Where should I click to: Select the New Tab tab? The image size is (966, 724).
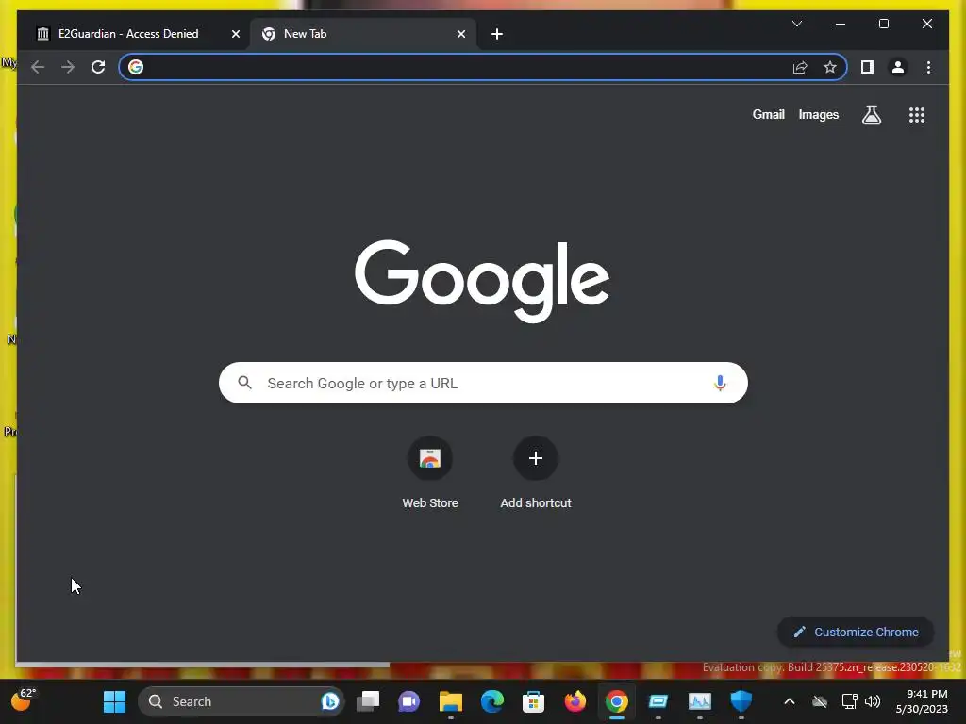[362, 34]
